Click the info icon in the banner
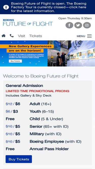 (6, 7)
